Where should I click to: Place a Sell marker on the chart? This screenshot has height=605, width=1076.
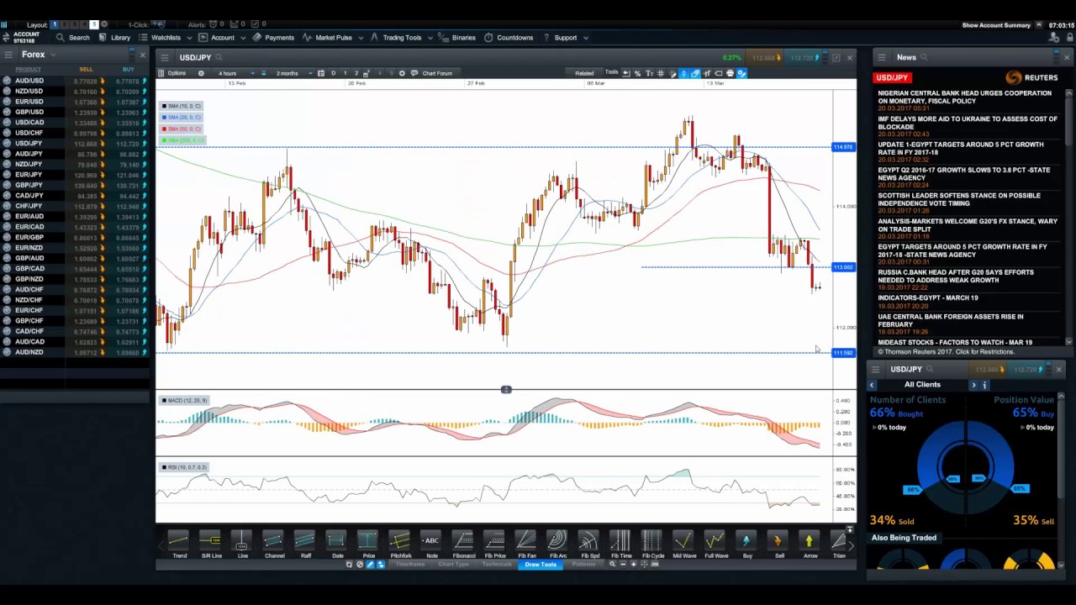[x=778, y=544]
